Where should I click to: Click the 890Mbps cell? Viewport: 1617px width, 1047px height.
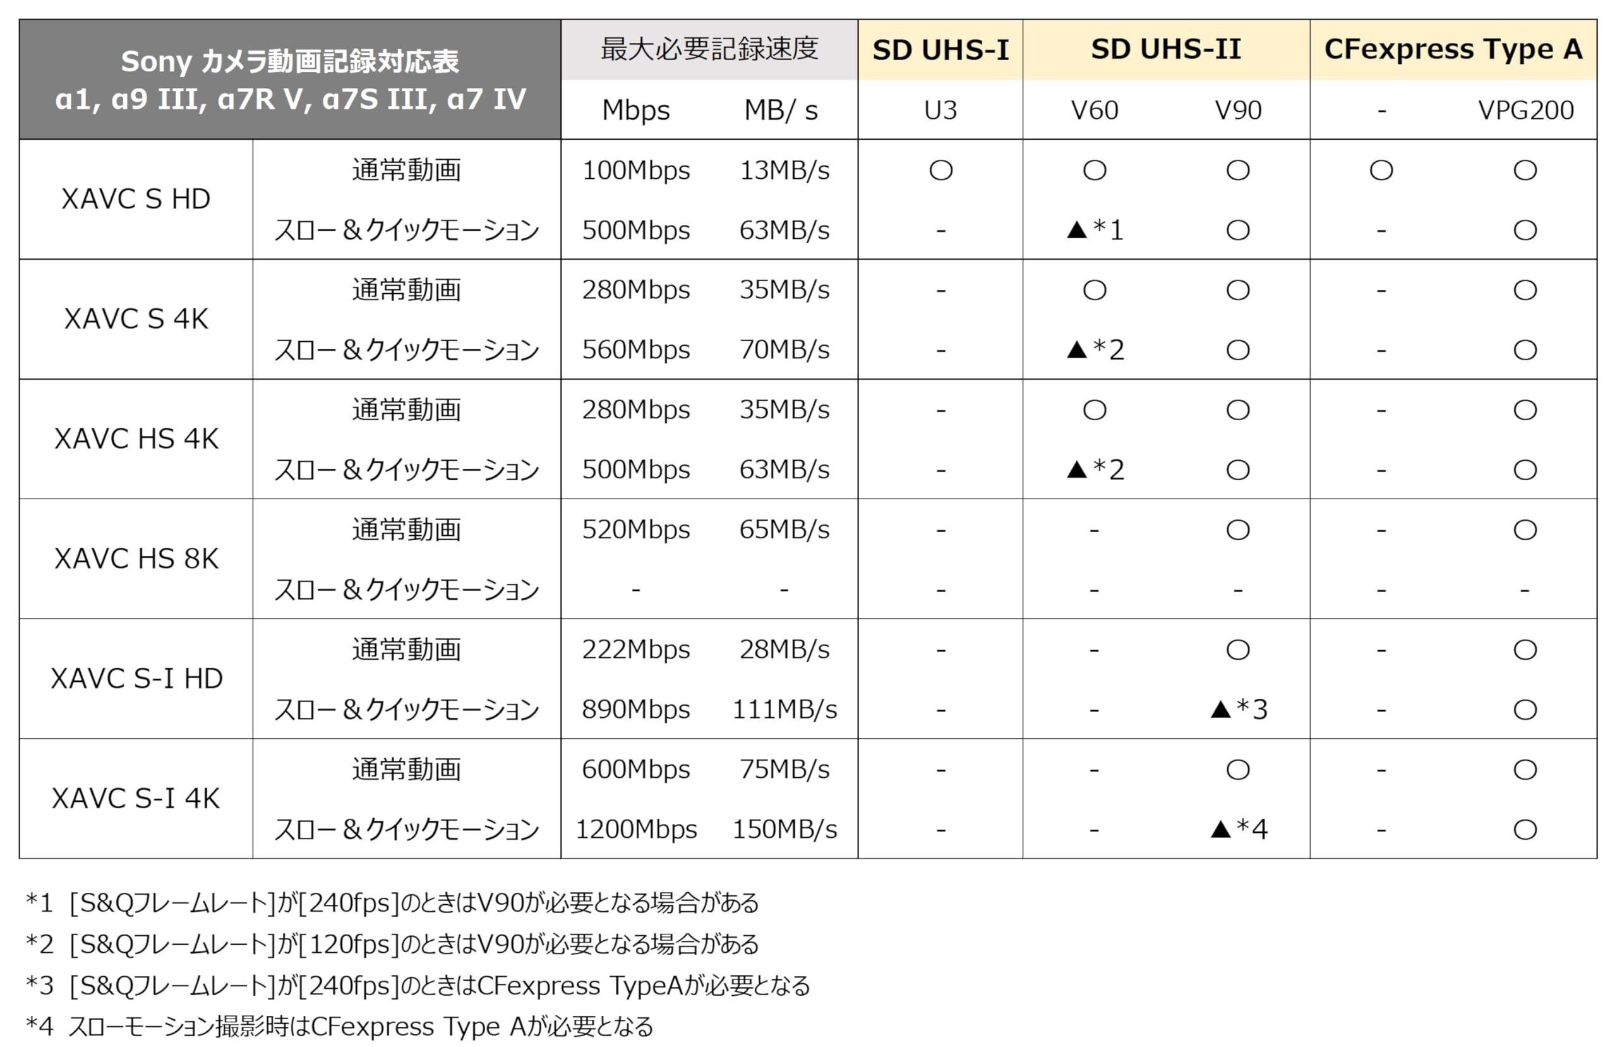(635, 710)
